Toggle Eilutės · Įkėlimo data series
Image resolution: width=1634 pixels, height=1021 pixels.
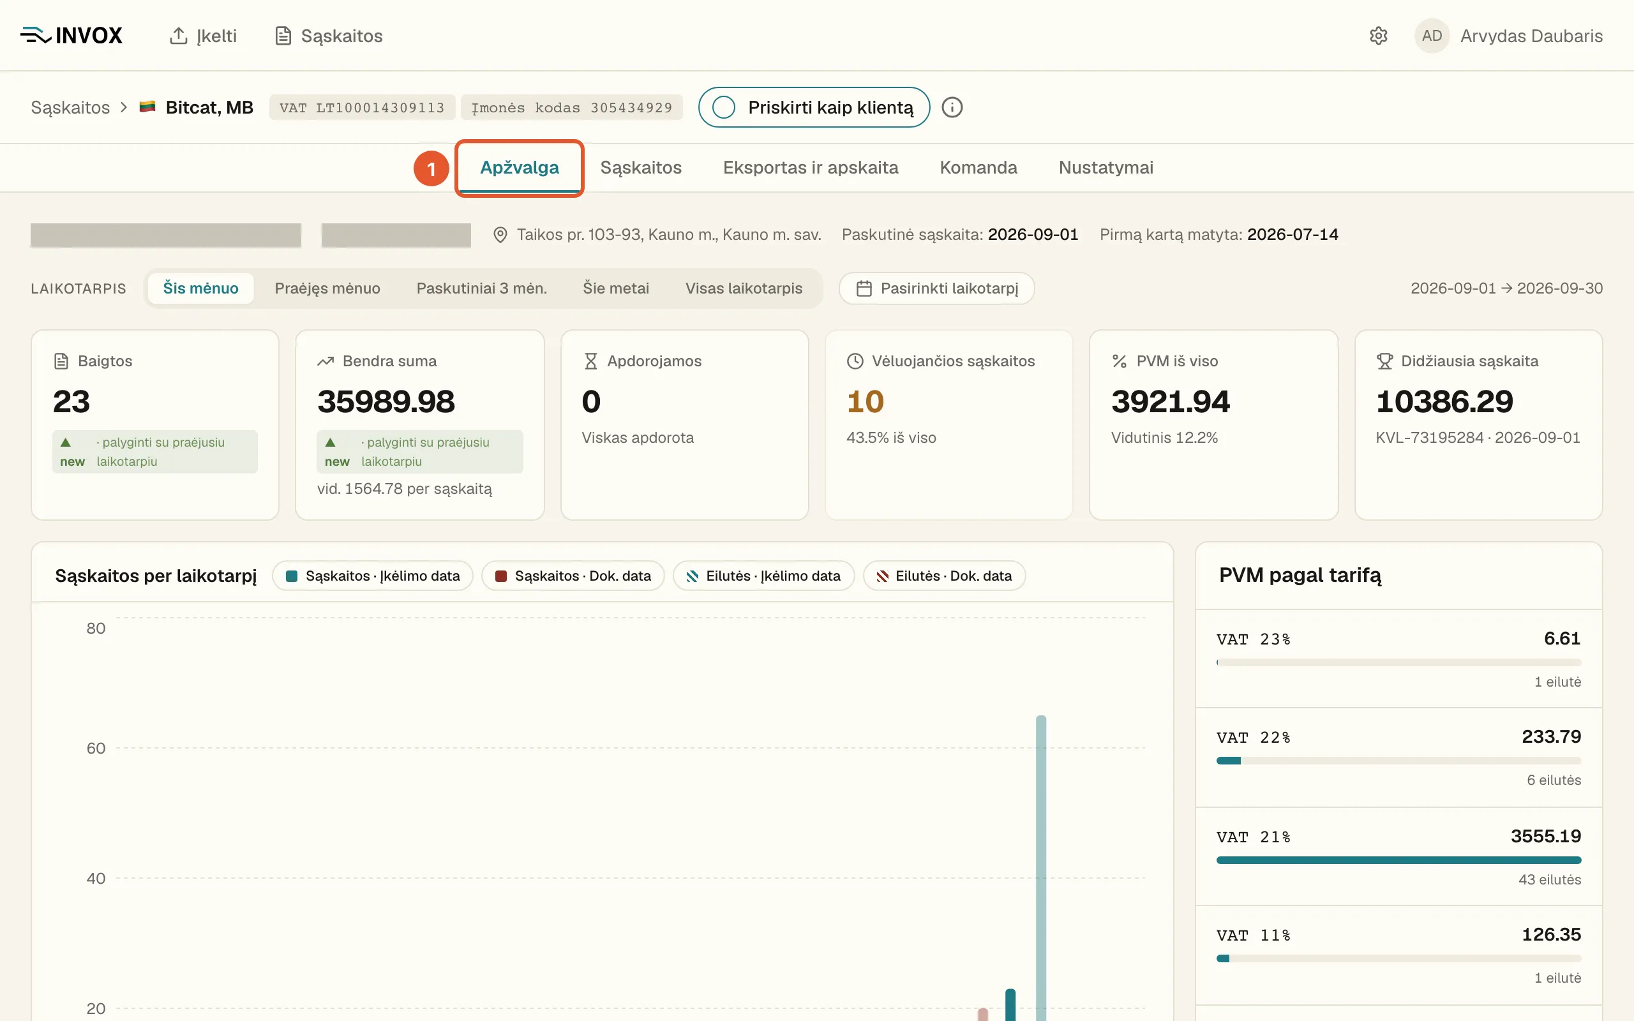(x=763, y=576)
